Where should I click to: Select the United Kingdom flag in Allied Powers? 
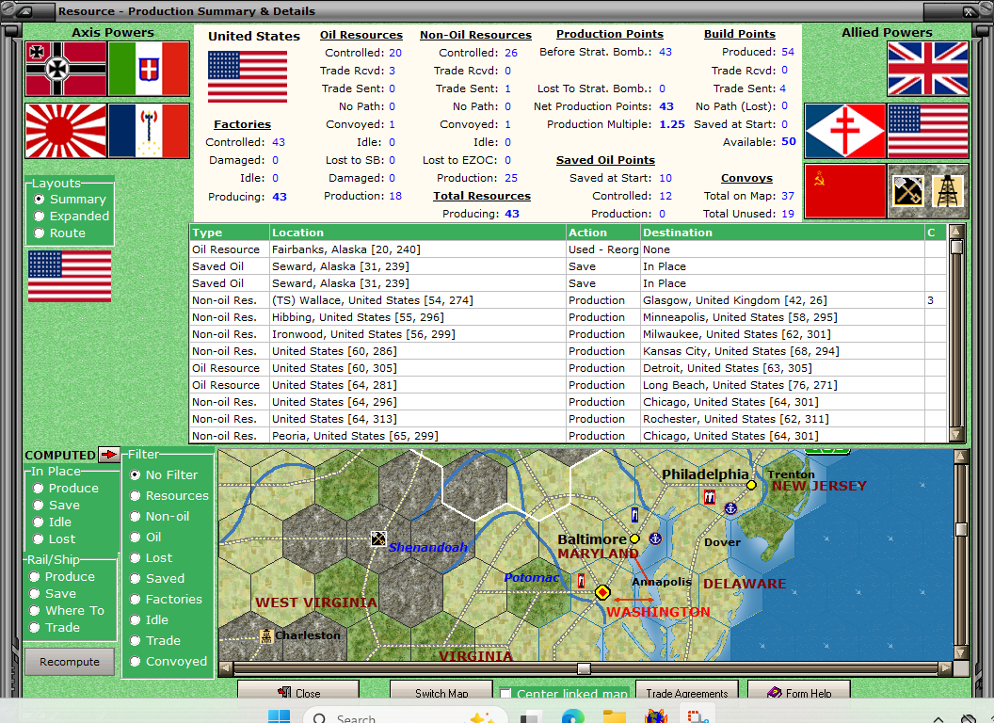tap(928, 69)
